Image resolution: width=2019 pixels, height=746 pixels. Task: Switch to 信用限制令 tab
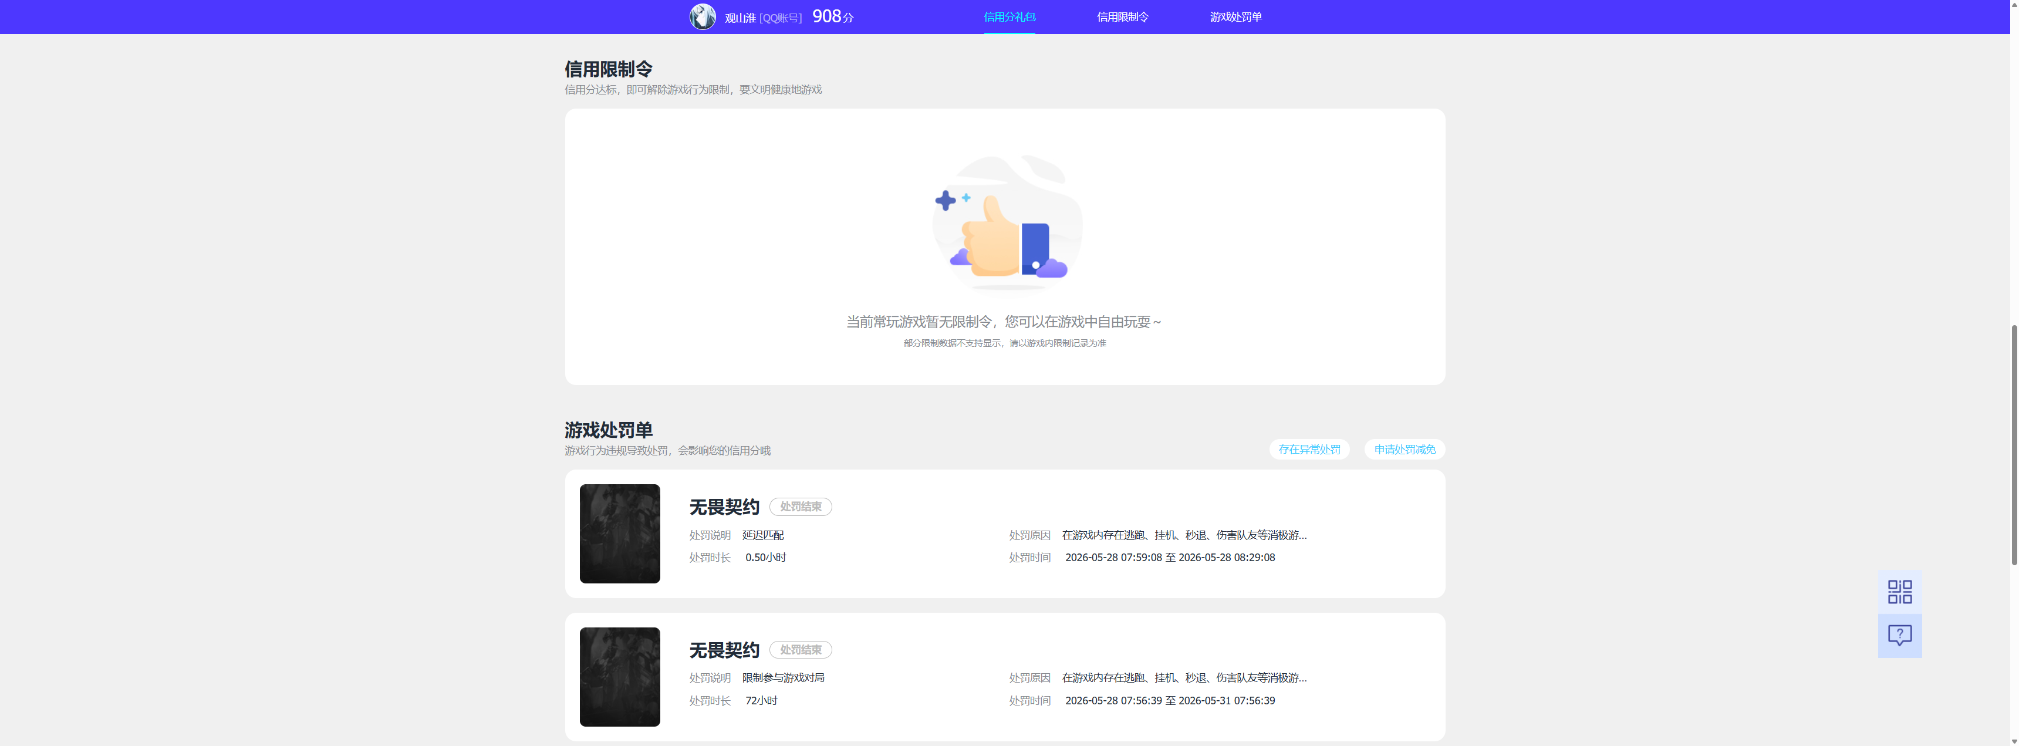[x=1122, y=16]
